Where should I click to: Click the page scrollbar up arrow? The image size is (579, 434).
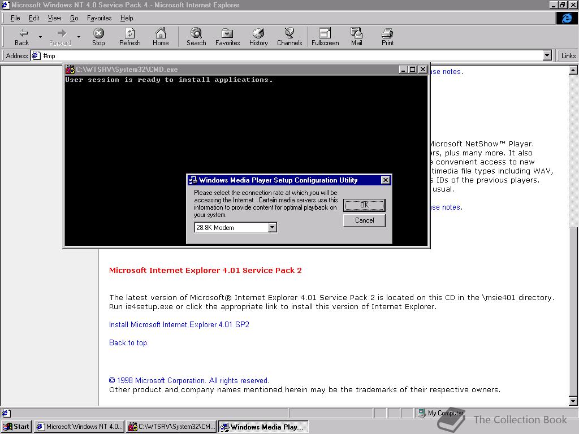pos(573,70)
